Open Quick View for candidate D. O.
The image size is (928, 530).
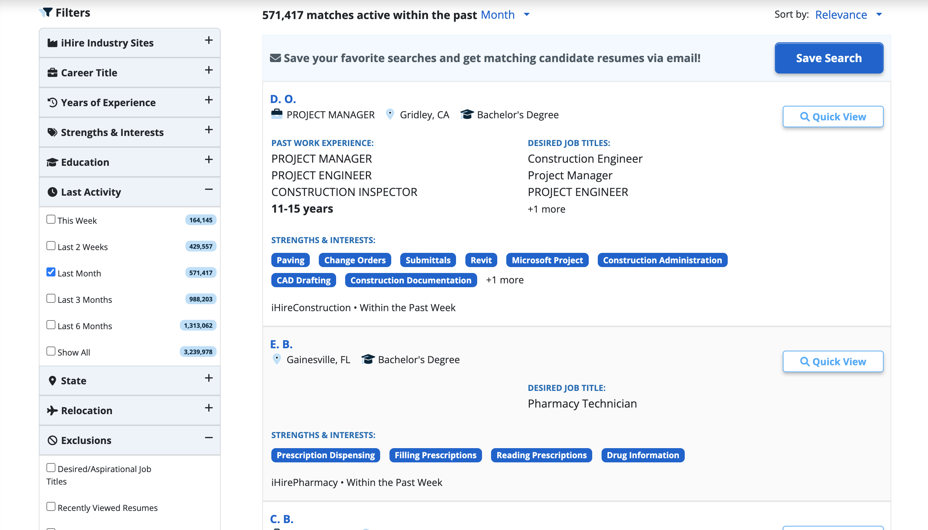click(x=833, y=117)
